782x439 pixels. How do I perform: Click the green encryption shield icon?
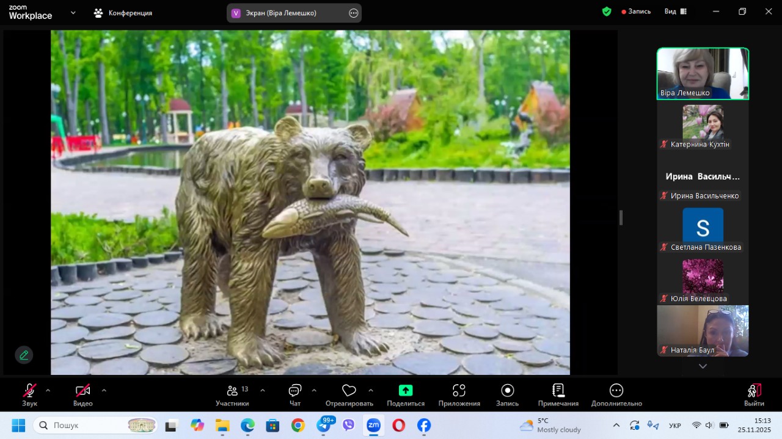tap(607, 12)
